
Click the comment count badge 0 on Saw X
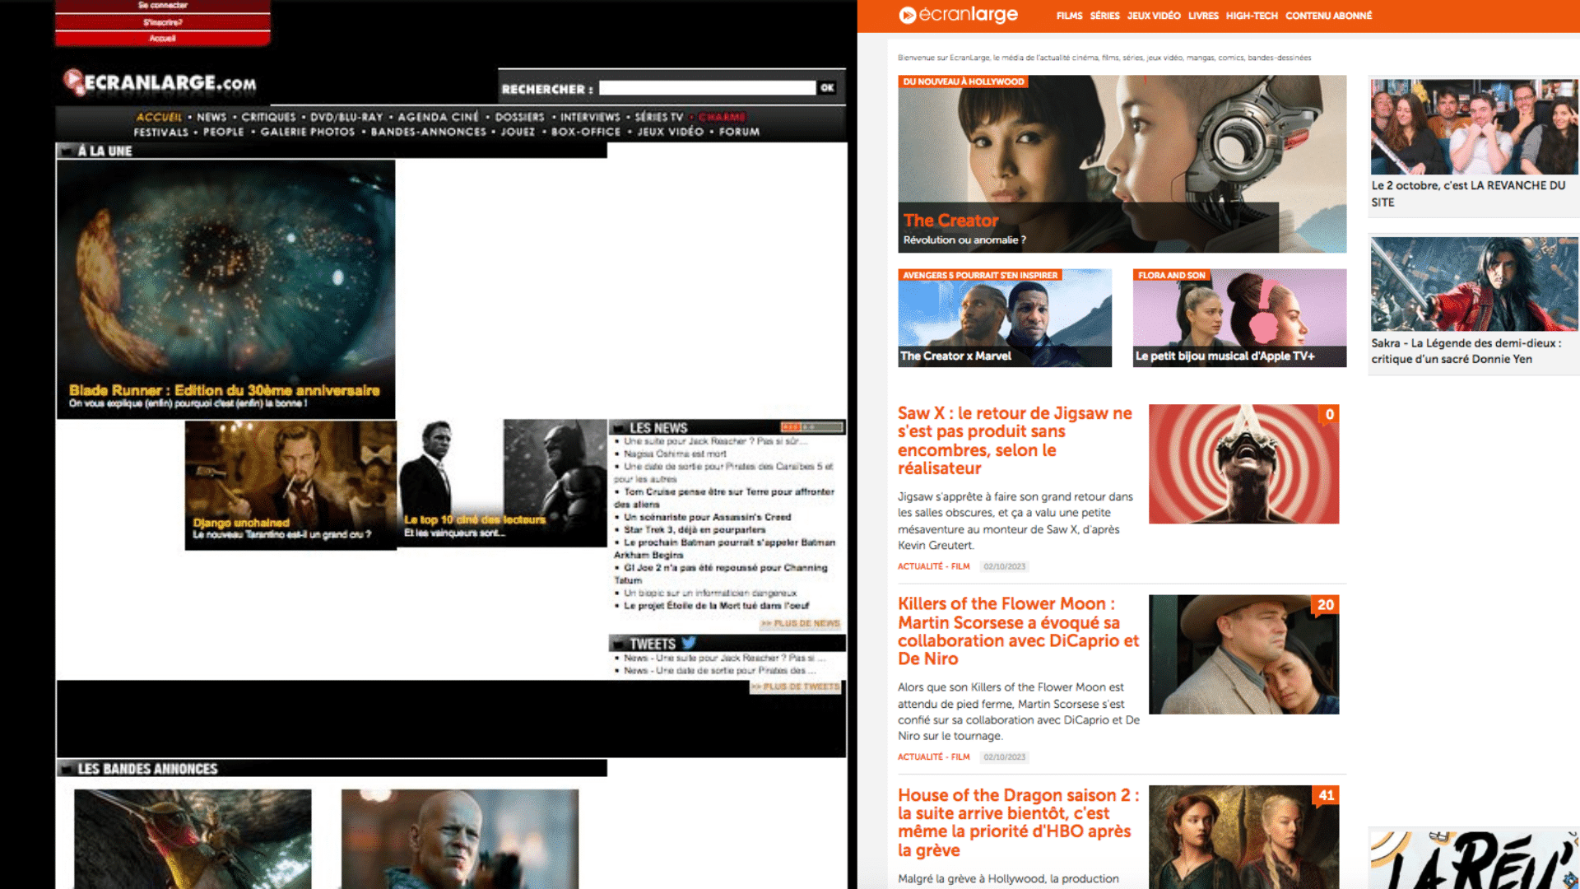[x=1329, y=414]
